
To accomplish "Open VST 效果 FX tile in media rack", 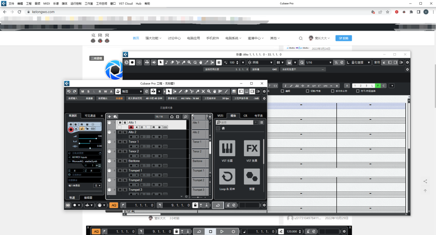I will tap(252, 148).
